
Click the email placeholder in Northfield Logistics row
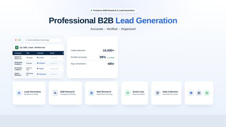pos(54,69)
